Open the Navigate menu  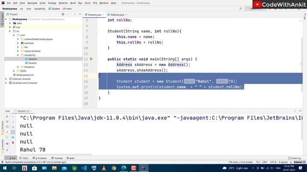tap(32, 3)
